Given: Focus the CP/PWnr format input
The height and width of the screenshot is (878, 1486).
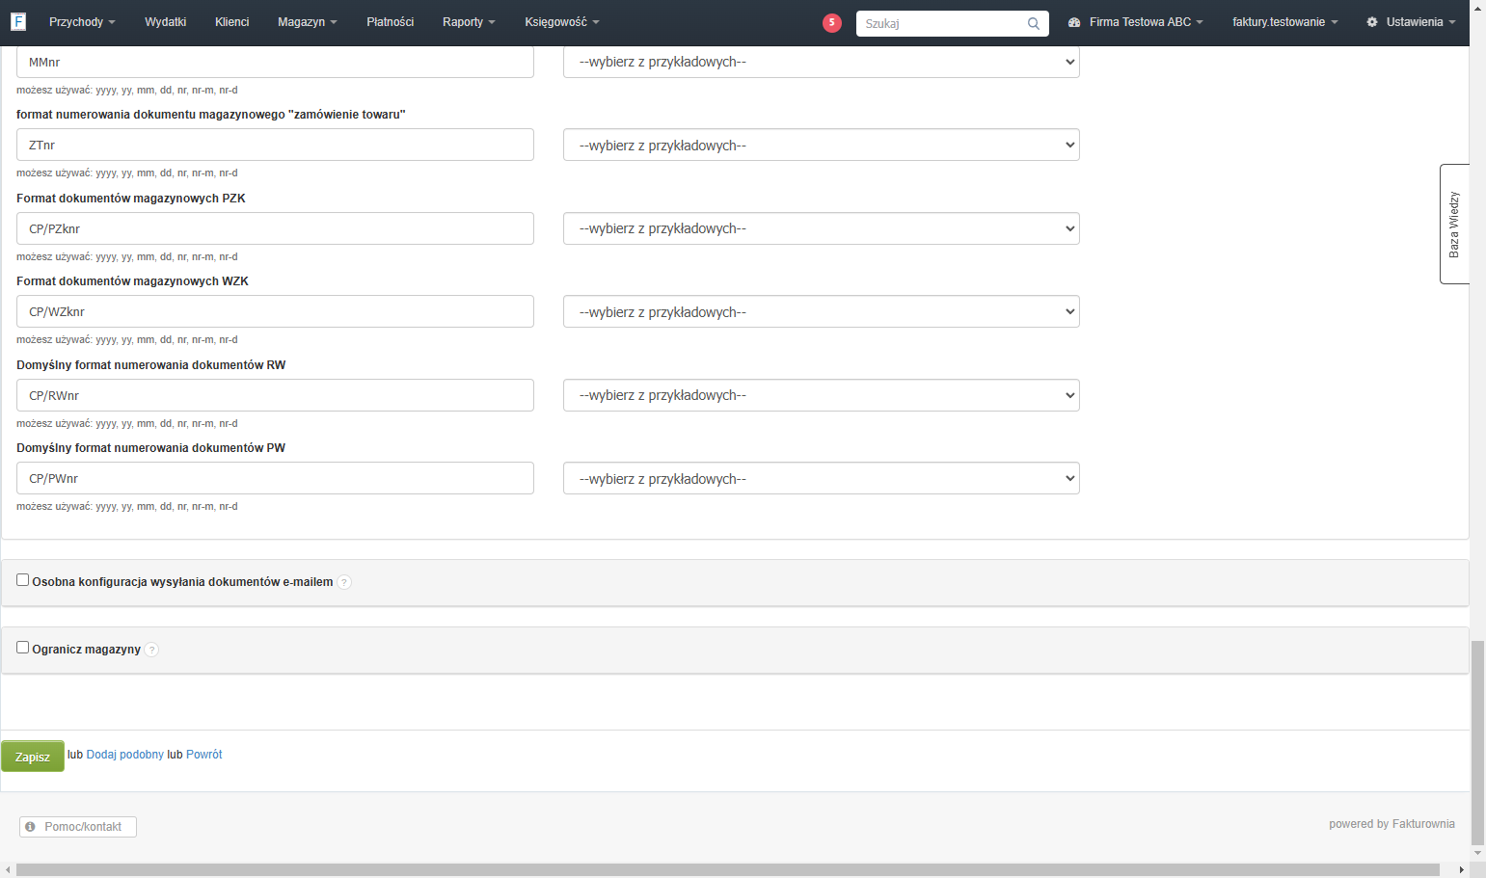Looking at the screenshot, I should pyautogui.click(x=275, y=479).
